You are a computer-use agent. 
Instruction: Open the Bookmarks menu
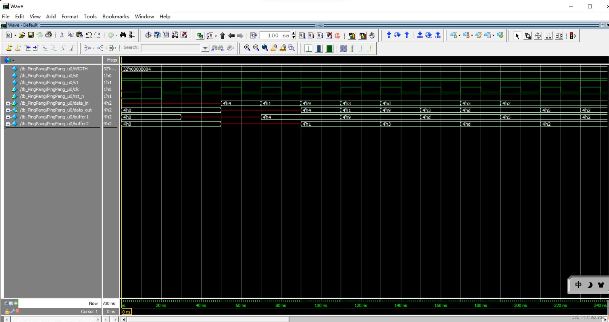115,16
